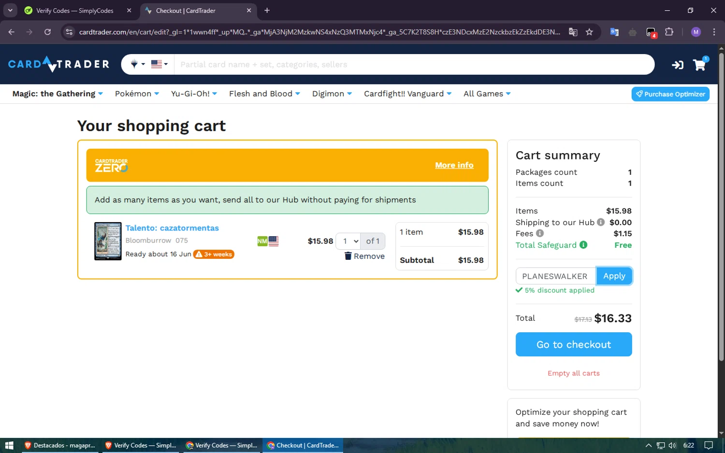Focus the card name search field
The image size is (725, 453).
(x=414, y=64)
